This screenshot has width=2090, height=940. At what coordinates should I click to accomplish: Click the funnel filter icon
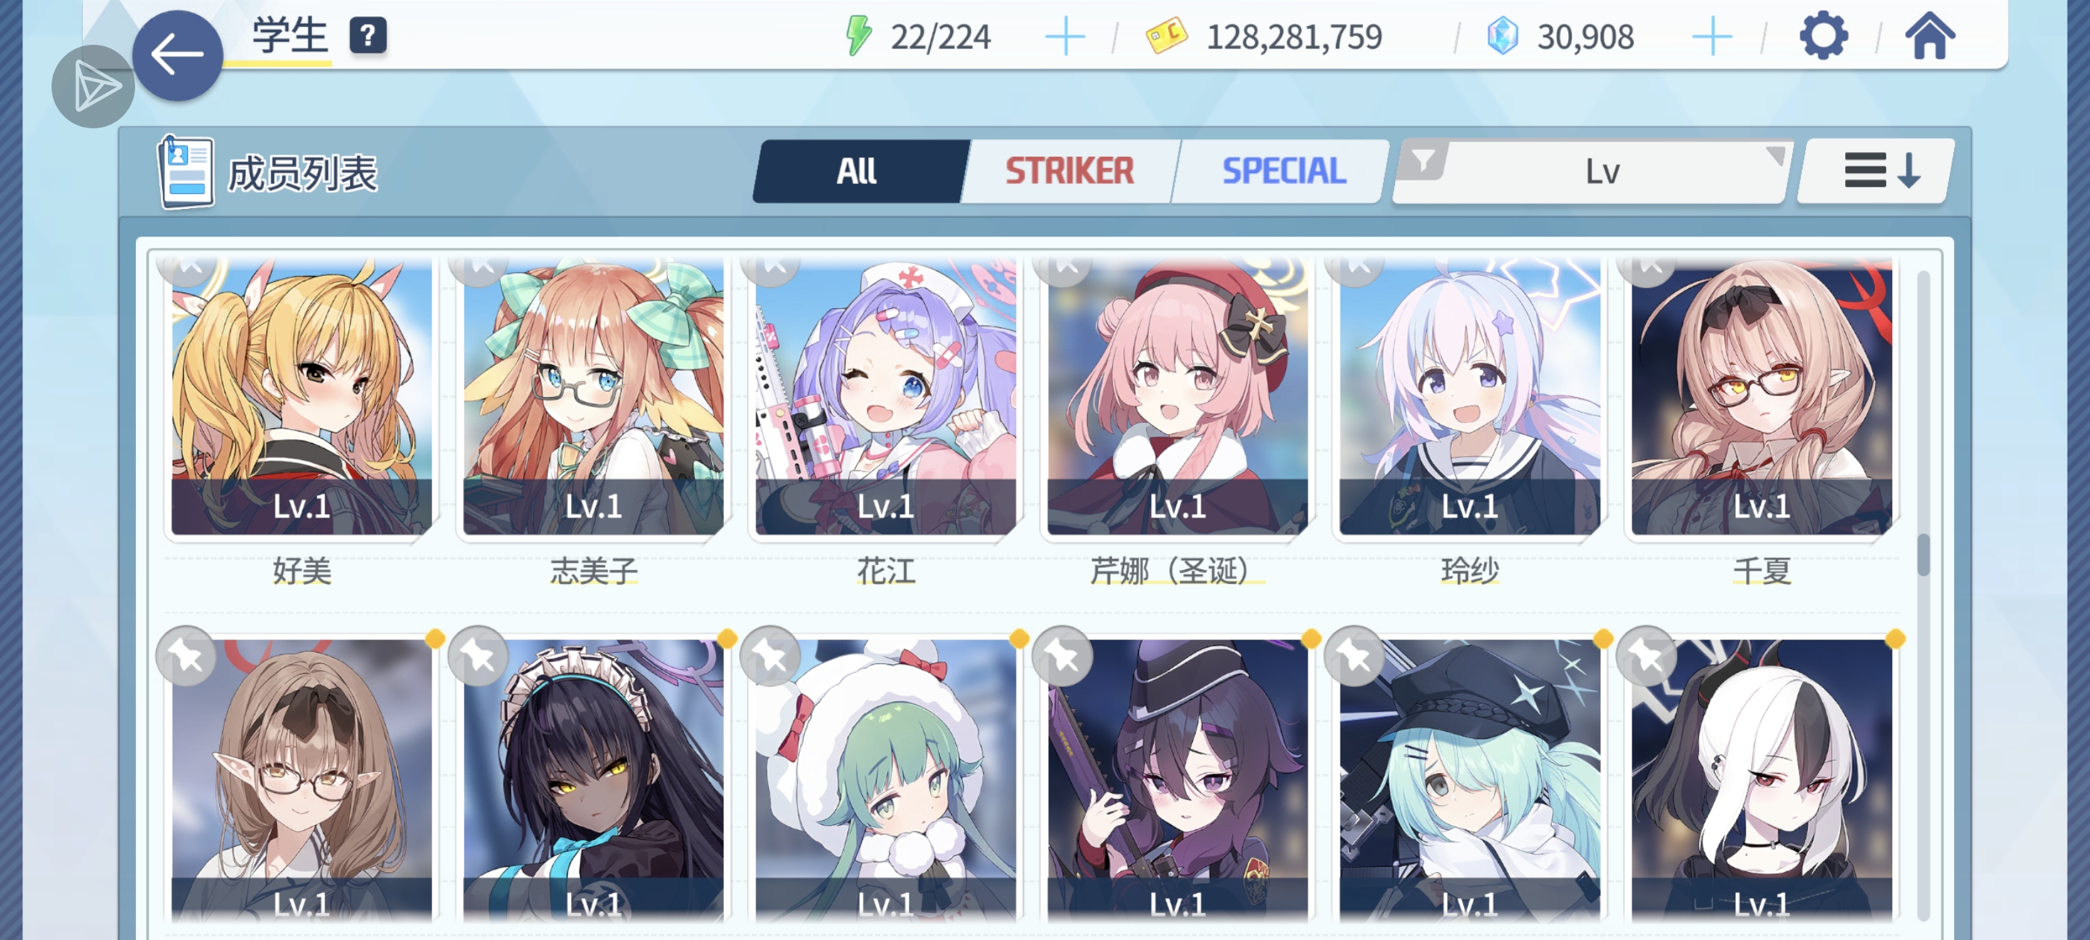pos(1423,161)
